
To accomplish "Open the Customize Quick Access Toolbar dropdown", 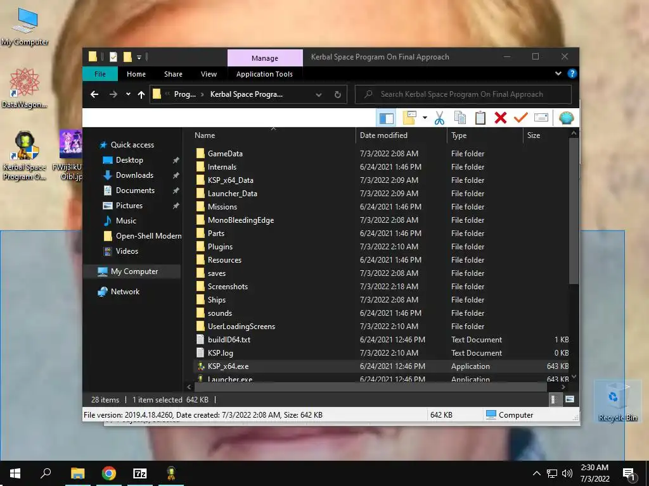I will coord(139,57).
